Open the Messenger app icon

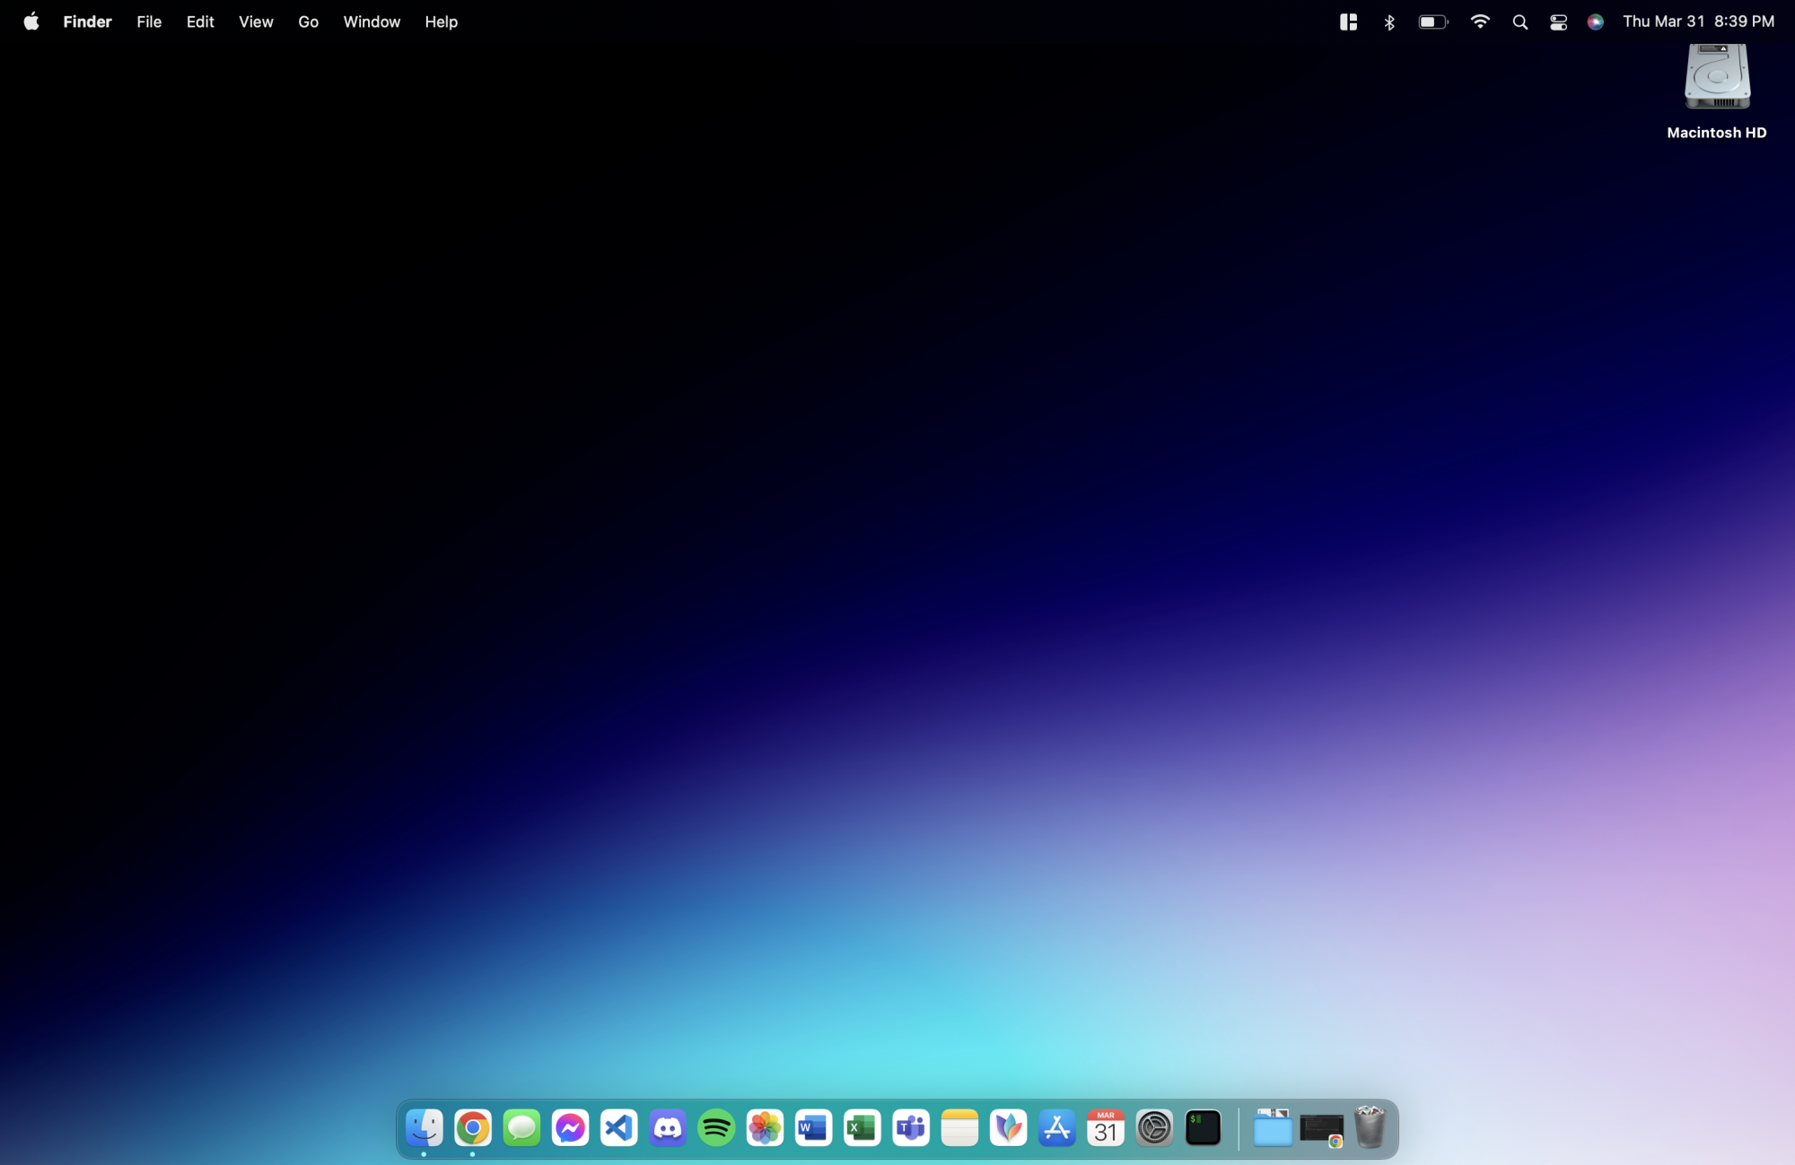click(x=571, y=1127)
